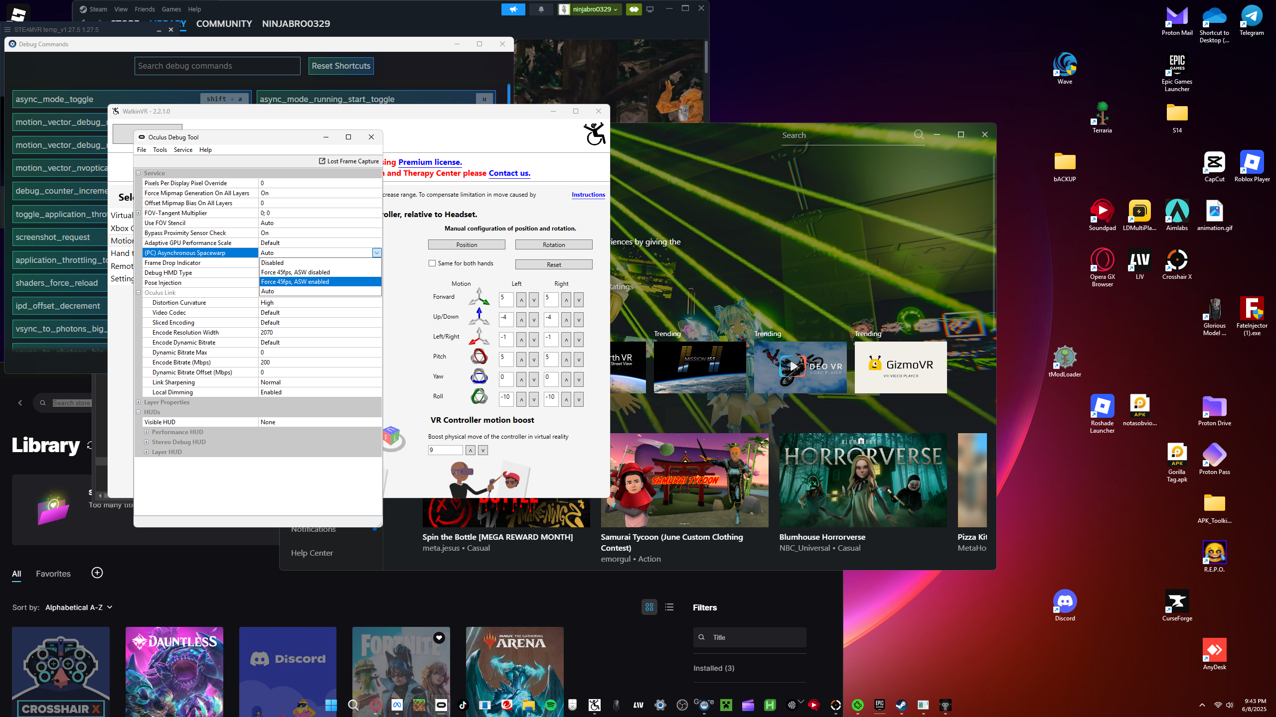The width and height of the screenshot is (1276, 717).
Task: Switch Epic library to list view
Action: point(669,607)
